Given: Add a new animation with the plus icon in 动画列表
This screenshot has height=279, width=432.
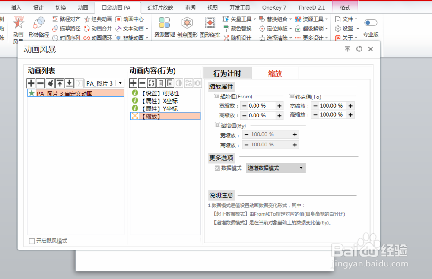Looking at the screenshot, I should click(x=31, y=83).
